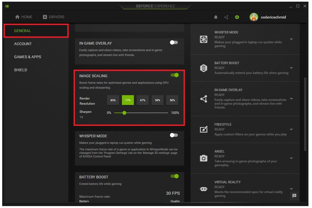Click the Drivers download icon

coord(45,17)
